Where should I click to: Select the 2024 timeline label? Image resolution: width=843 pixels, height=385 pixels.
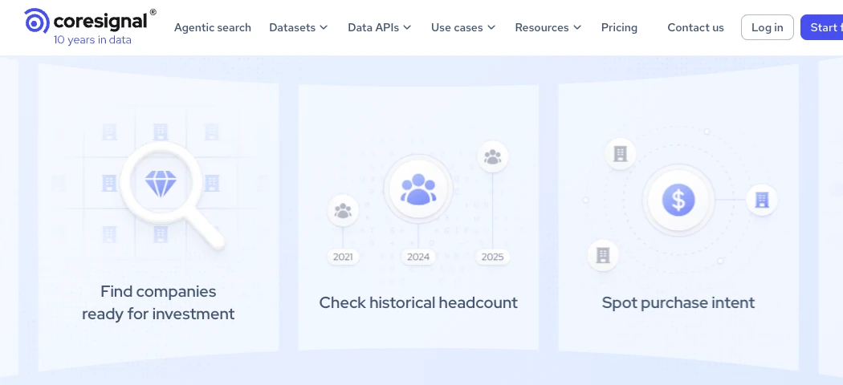[418, 257]
